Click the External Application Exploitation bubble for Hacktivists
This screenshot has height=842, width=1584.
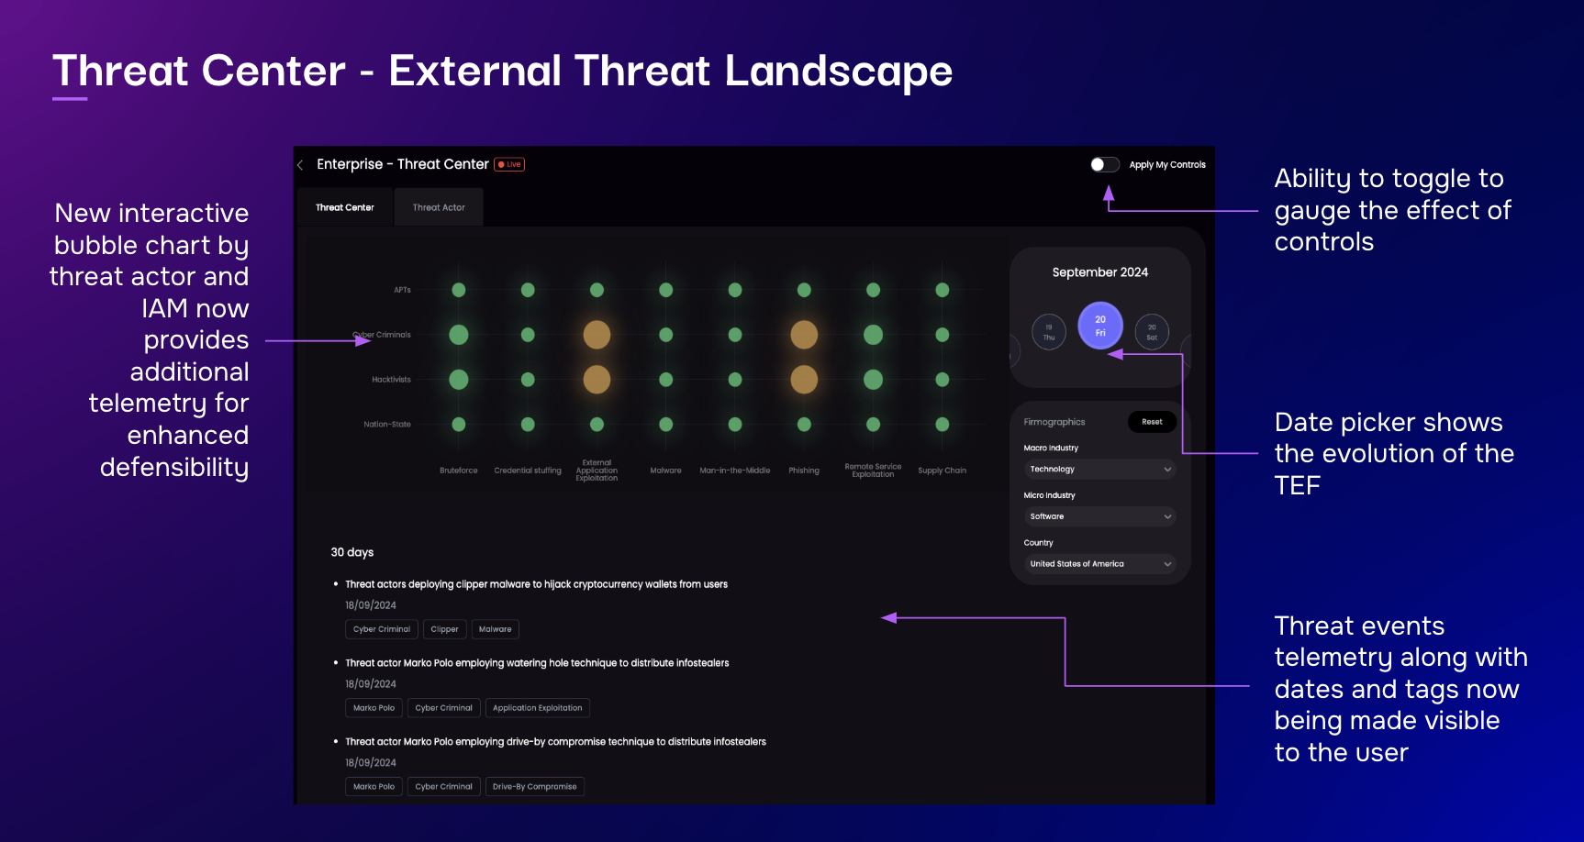597,378
